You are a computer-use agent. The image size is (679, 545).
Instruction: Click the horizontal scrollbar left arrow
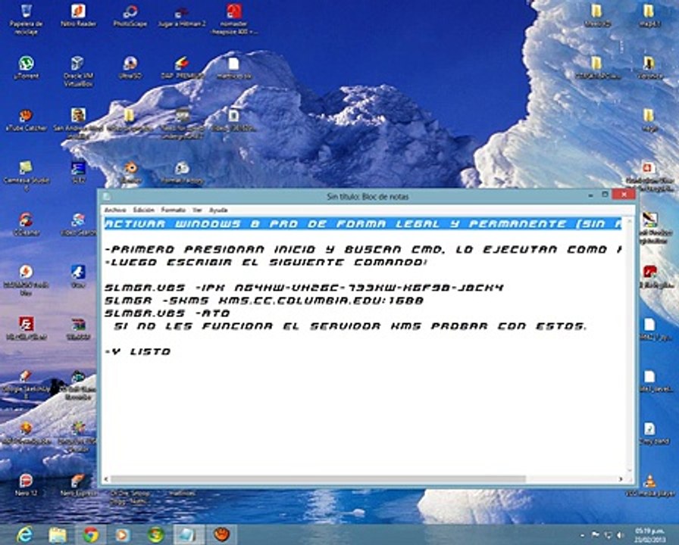pos(107,479)
